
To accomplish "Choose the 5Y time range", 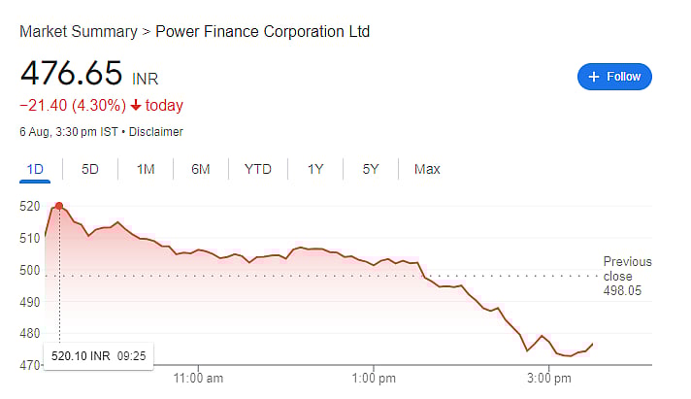I will pyautogui.click(x=371, y=169).
